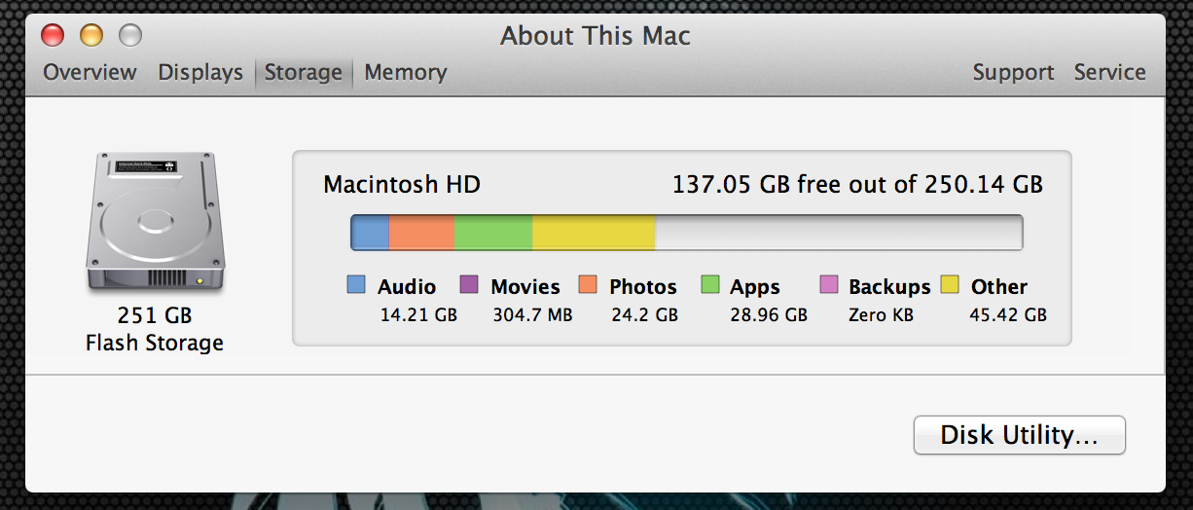Launch Disk Utility with the button

(1019, 435)
